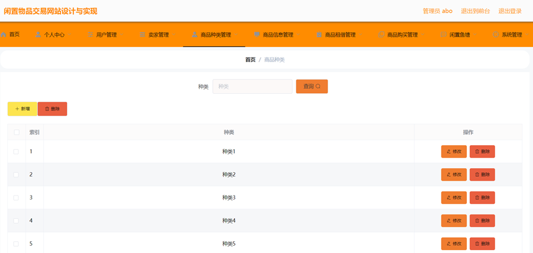Screen dimensions: 533x253
Task: Click 商品种类 in the breadcrumb
Action: [274, 59]
